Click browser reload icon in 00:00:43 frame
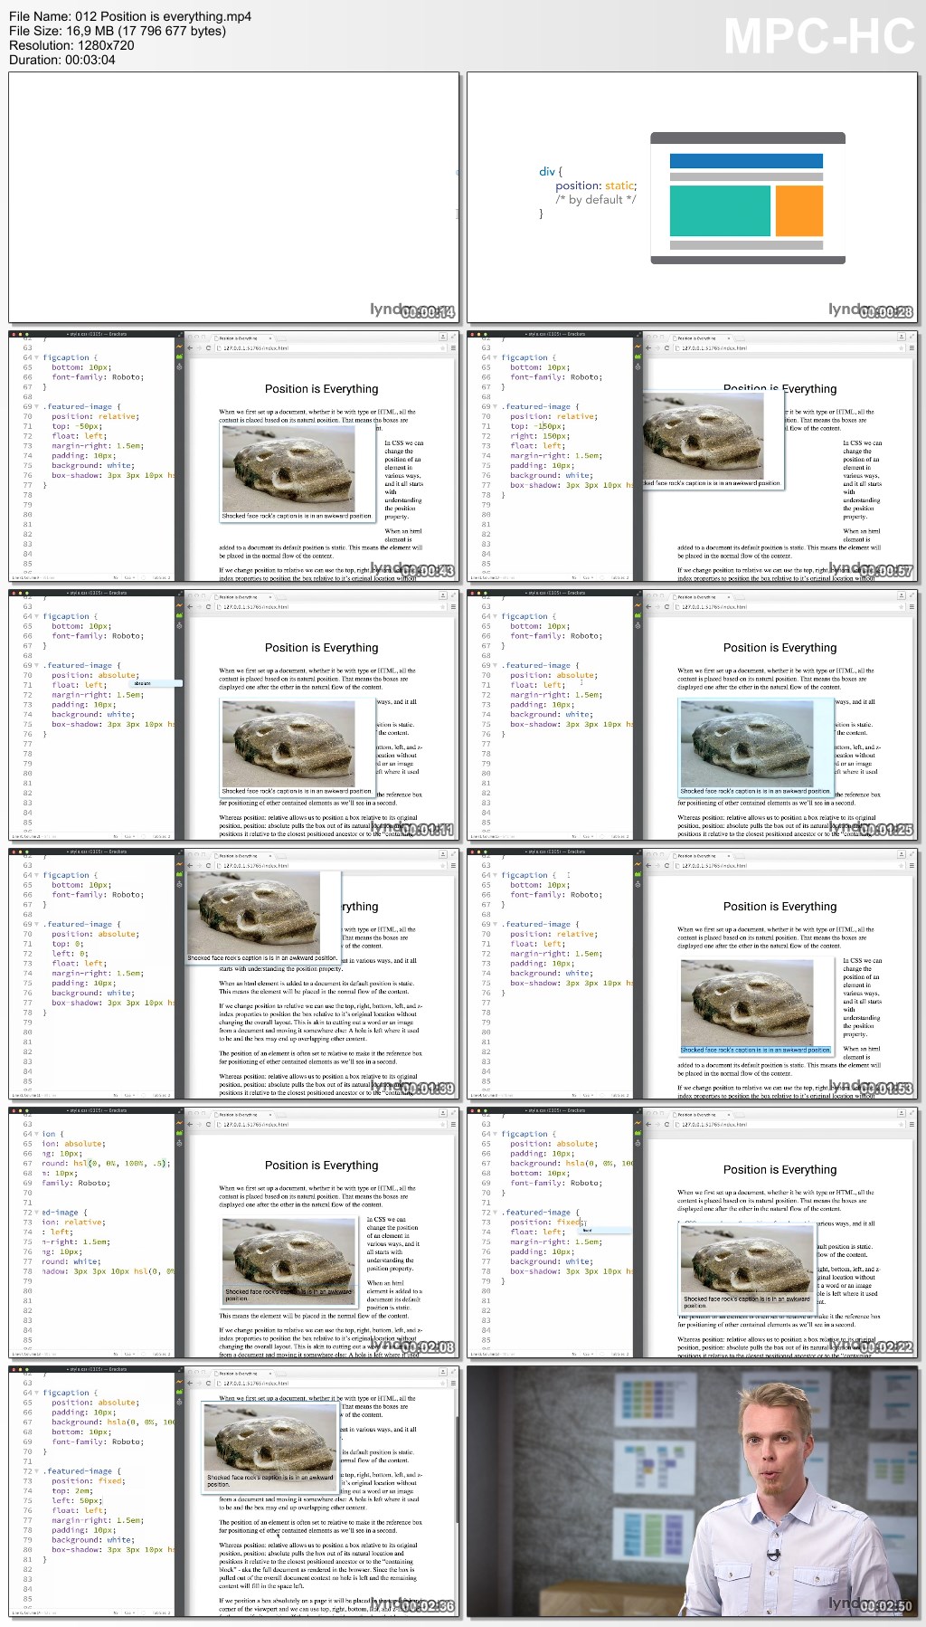This screenshot has height=1627, width=926. click(x=208, y=347)
